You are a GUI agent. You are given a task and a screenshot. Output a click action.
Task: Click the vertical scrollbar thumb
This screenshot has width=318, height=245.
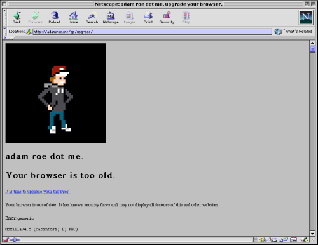point(312,49)
